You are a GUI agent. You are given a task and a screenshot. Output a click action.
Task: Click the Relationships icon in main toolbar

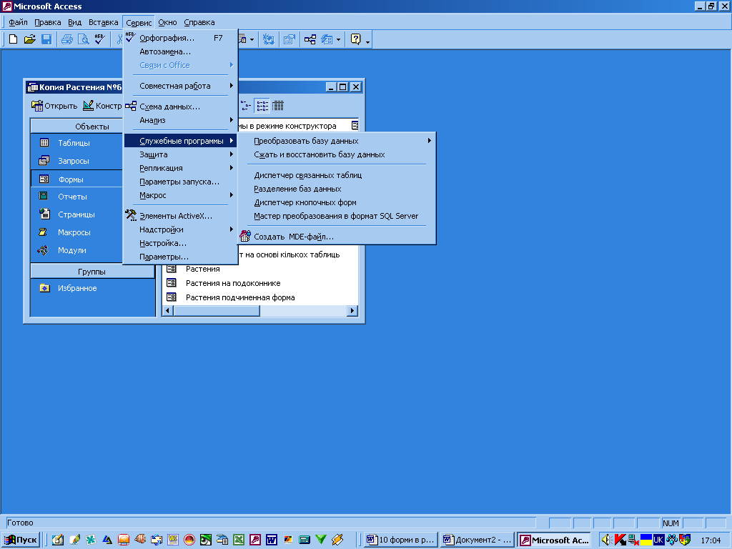pos(310,39)
